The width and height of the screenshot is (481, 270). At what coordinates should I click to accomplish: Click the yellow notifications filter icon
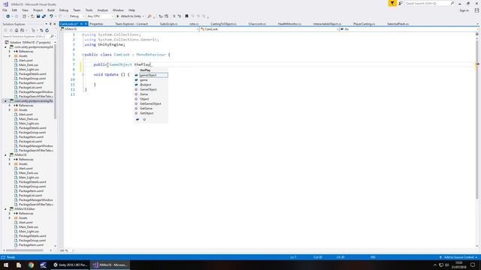click(x=392, y=3)
